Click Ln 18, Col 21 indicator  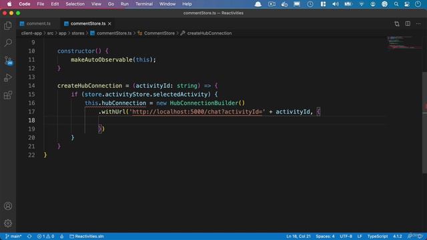298,236
